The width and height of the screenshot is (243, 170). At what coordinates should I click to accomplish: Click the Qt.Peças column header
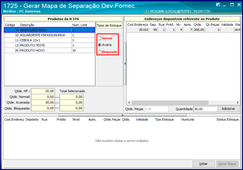point(213,25)
